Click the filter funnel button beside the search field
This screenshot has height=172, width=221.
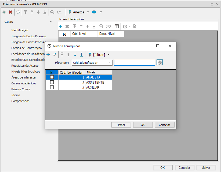tap(160, 63)
